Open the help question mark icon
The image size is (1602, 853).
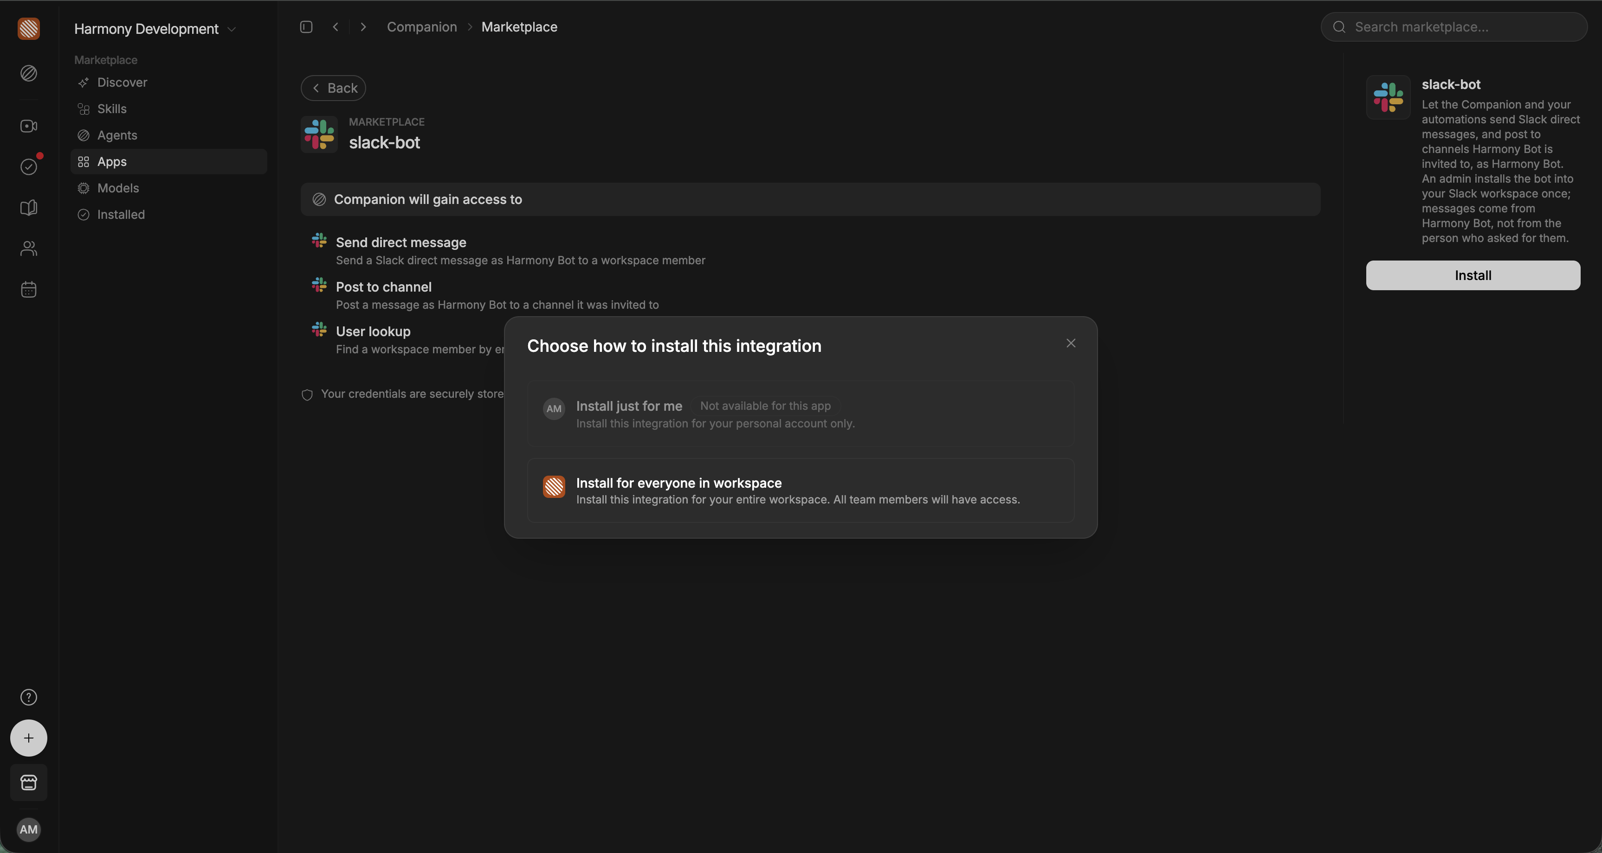29,697
